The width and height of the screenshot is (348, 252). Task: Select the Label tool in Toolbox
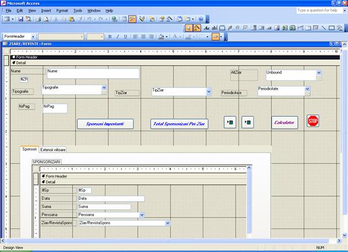(x=207, y=28)
